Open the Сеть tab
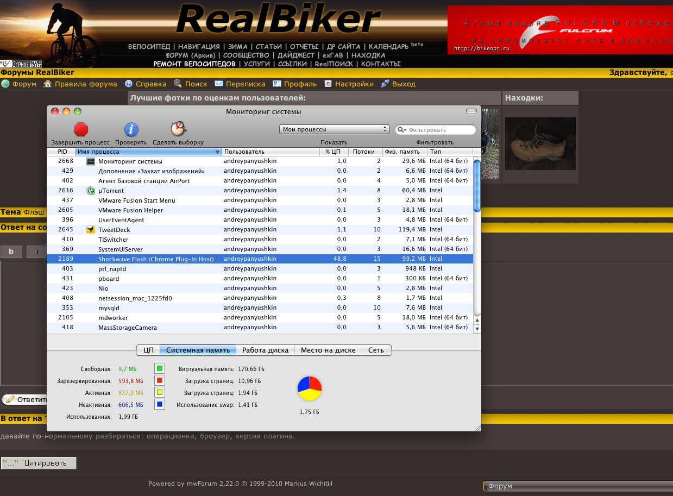 [376, 350]
